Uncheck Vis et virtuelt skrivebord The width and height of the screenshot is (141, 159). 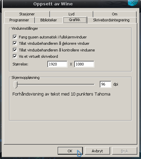pyautogui.click(x=15, y=56)
